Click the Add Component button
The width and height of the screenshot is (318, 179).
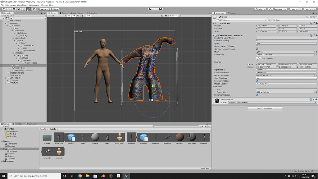(x=265, y=108)
